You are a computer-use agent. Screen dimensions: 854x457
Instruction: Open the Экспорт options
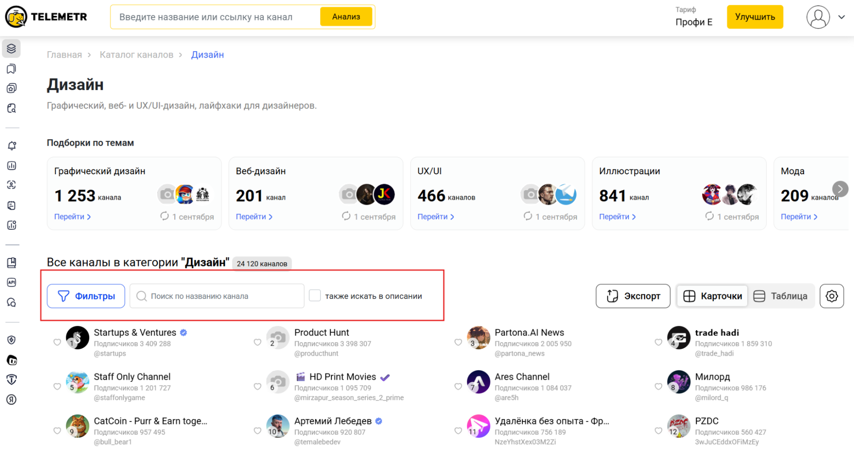[x=633, y=296]
